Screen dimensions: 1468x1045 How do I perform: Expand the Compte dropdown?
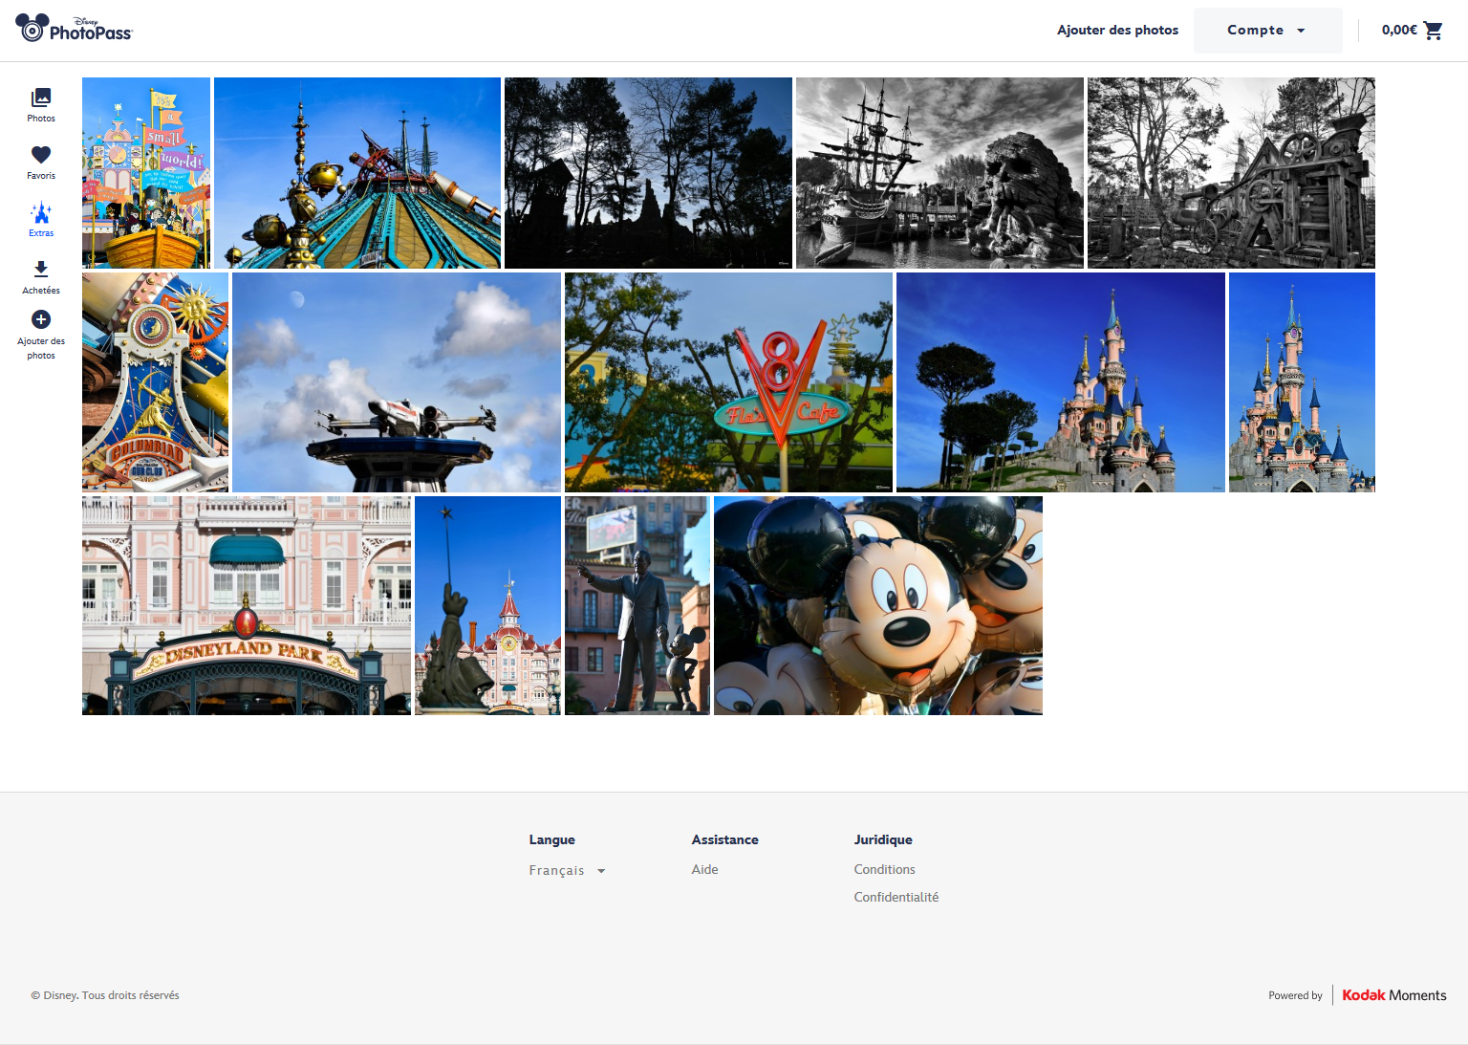(1267, 31)
